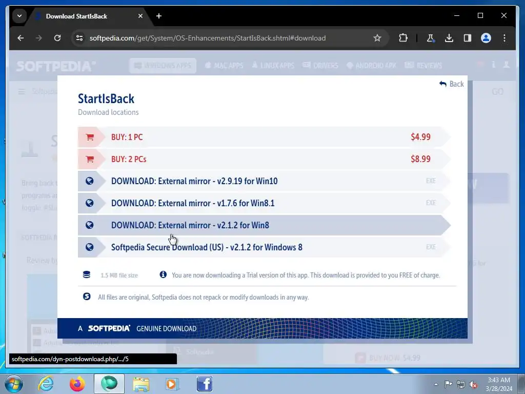Click globe icon beside v2.9.19 Win10 mirror
Image resolution: width=525 pixels, height=394 pixels.
pyautogui.click(x=89, y=181)
